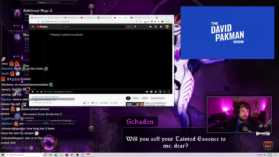
Task: Go forward in Chrome
Action: [x=35, y=21]
